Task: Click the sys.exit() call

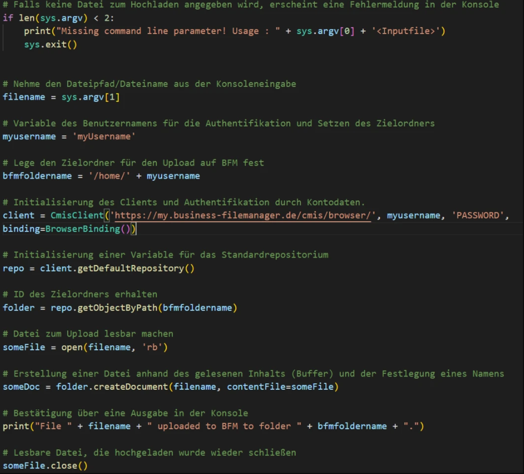Action: (x=50, y=44)
